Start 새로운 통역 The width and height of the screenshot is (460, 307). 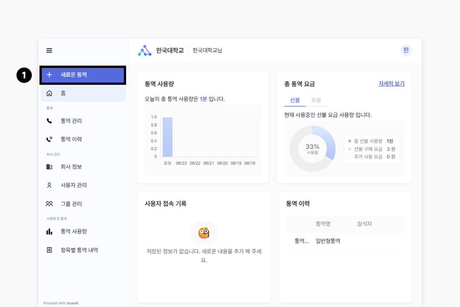tap(83, 75)
